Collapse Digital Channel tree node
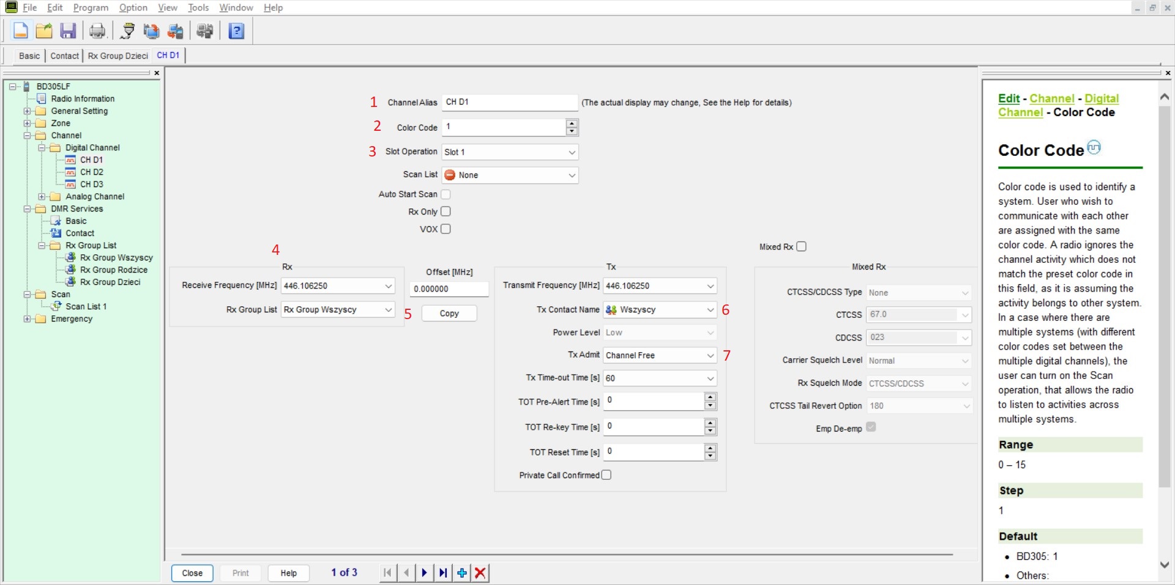Viewport: 1175px width, 585px height. pyautogui.click(x=42, y=148)
